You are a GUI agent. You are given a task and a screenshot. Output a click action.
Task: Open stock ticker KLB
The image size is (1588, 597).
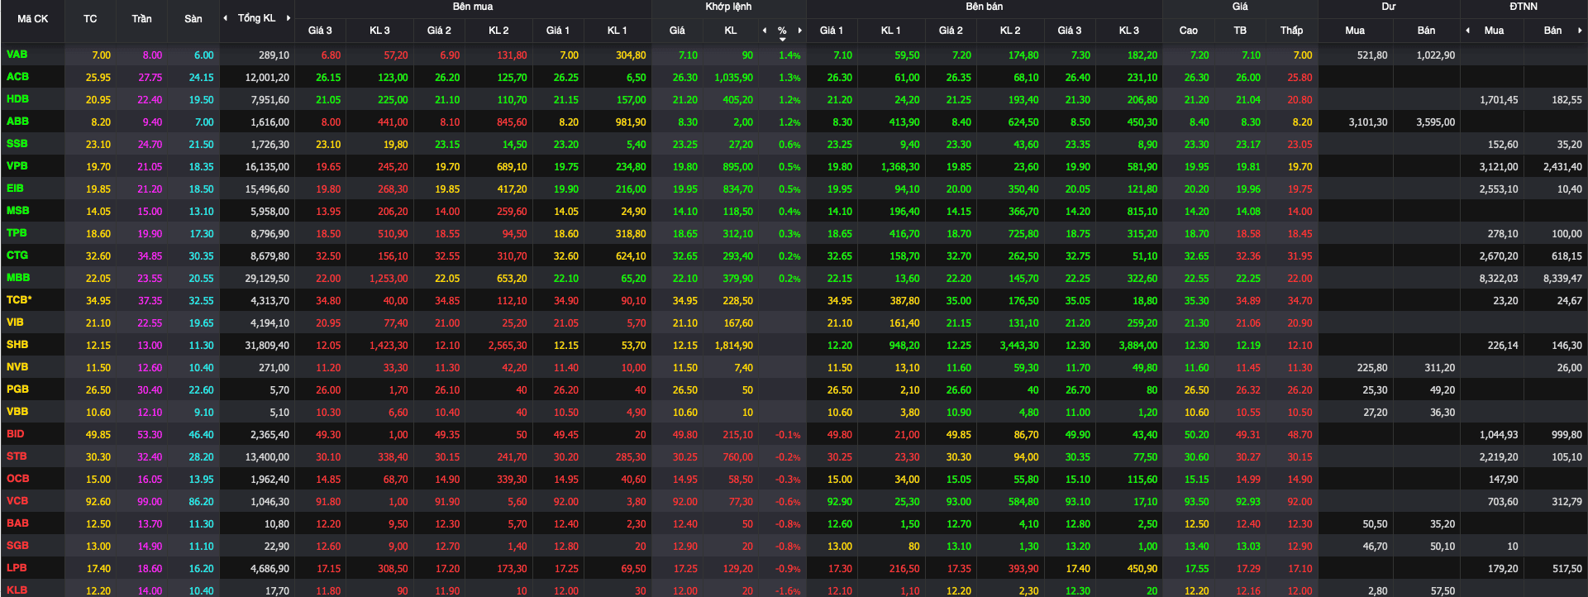[x=17, y=590]
